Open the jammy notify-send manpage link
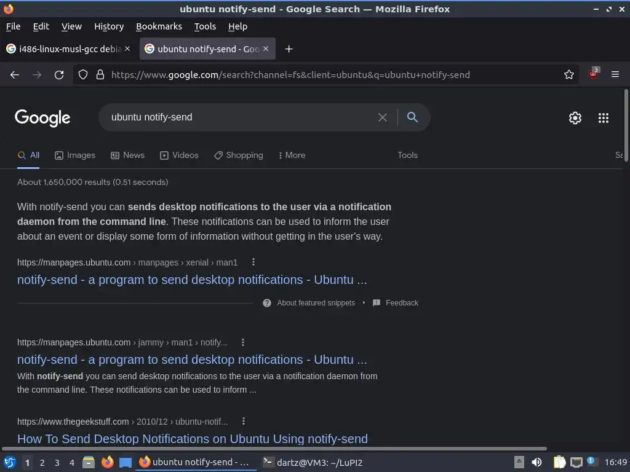Viewport: 630px width, 472px height. [x=192, y=360]
